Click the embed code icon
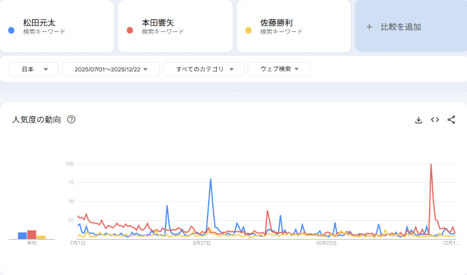Screen dimensions: 467x275 click(435, 120)
